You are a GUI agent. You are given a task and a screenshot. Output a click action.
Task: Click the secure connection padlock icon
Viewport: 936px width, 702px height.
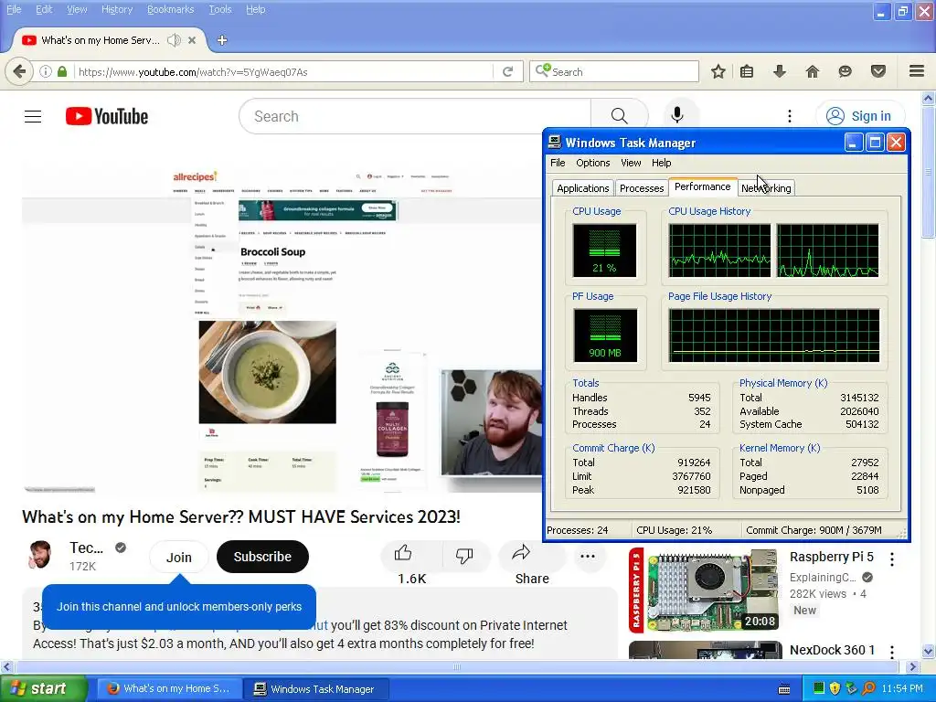pos(62,71)
